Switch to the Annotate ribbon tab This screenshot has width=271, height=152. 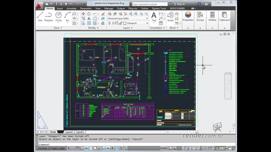72,8
